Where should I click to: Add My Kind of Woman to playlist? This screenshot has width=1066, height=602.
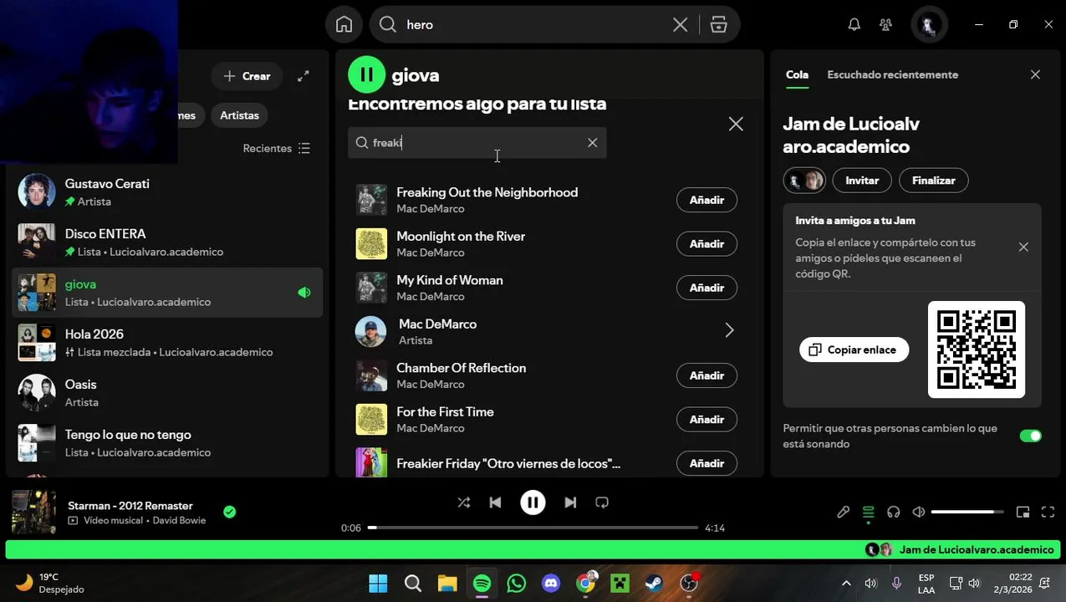pyautogui.click(x=706, y=288)
